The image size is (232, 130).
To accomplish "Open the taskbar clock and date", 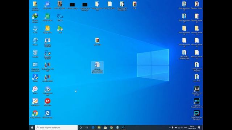I will click(x=192, y=127).
